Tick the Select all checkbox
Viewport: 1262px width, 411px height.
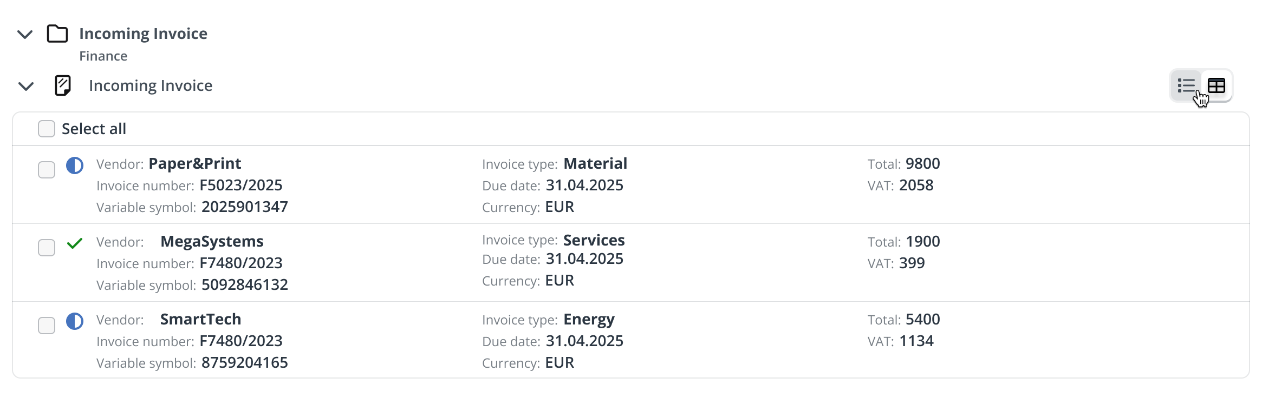47,129
